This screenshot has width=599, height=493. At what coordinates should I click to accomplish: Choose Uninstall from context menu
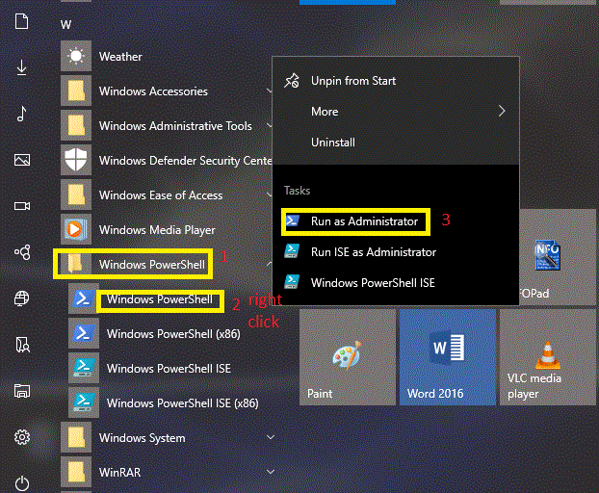tap(396, 143)
